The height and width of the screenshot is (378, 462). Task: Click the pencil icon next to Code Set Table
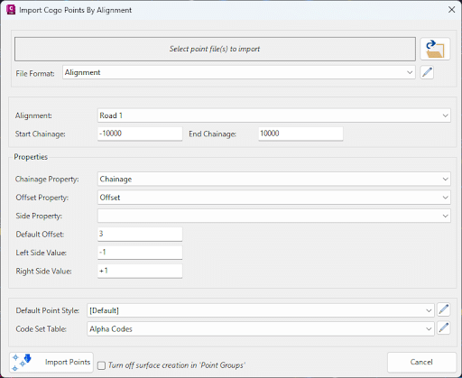pyautogui.click(x=444, y=328)
